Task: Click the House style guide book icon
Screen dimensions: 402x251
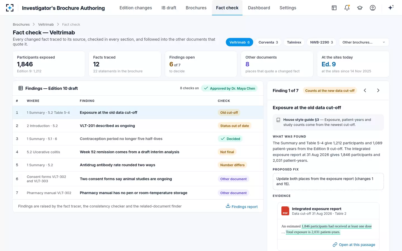Action: (278, 120)
